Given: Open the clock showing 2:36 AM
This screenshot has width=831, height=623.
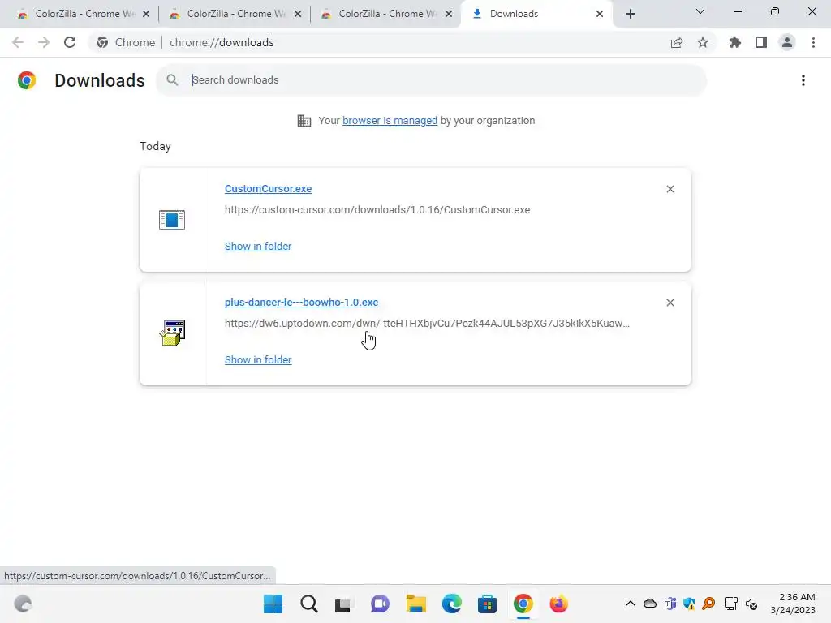Looking at the screenshot, I should pos(793,604).
